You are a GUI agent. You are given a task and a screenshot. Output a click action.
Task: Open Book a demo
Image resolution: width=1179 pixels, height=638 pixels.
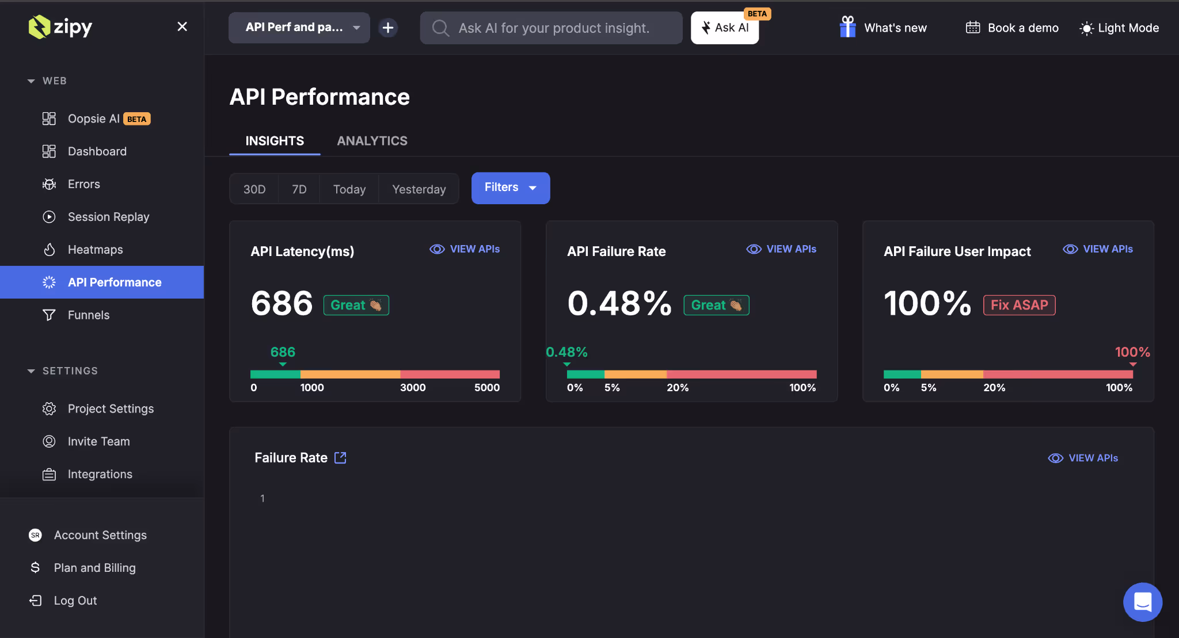[1011, 28]
